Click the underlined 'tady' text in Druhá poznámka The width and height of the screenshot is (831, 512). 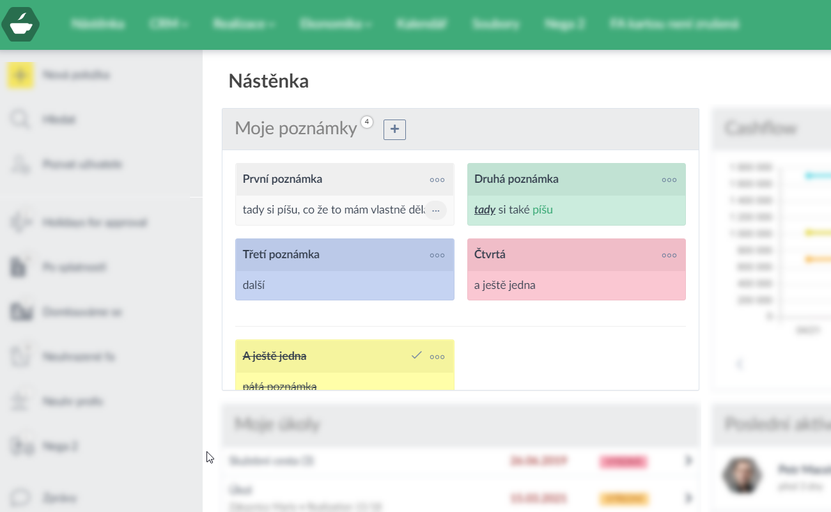click(485, 210)
